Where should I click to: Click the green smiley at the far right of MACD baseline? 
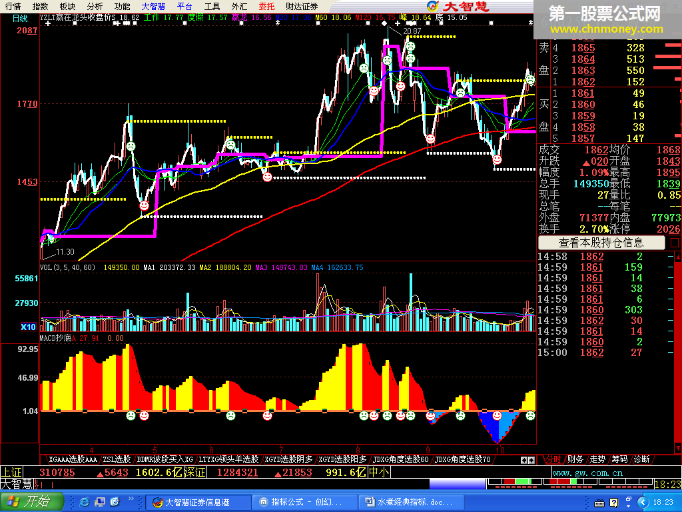[529, 416]
